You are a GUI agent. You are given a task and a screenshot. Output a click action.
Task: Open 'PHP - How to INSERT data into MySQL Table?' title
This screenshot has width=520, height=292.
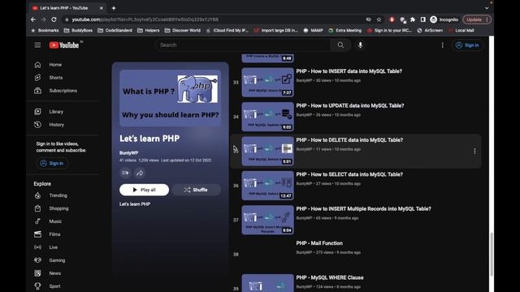pos(349,71)
